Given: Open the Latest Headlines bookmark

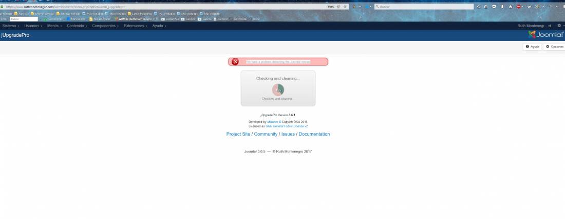Looking at the screenshot, I should [x=140, y=14].
